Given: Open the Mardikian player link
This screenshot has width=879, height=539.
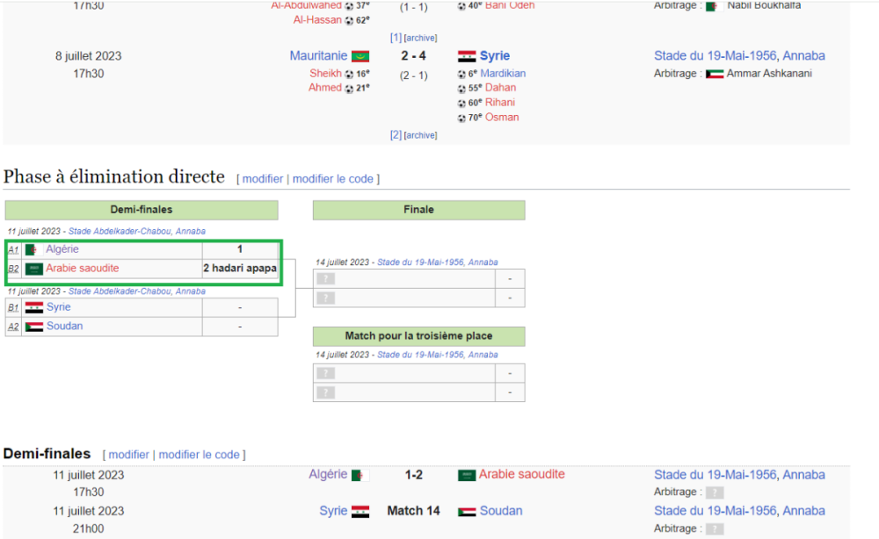Looking at the screenshot, I should coord(503,74).
